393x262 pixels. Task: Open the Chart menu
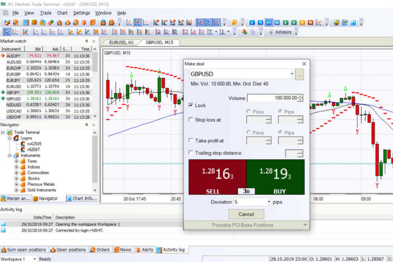(62, 13)
